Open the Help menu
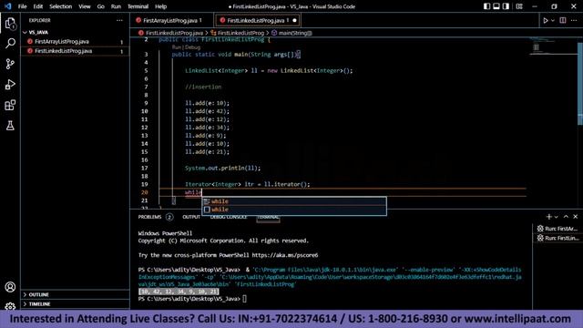 click(160, 6)
